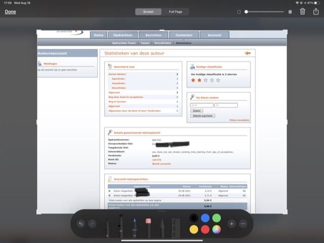The height and width of the screenshot is (243, 324).
Task: Select the marker highlighter tool
Action: pos(121,226)
